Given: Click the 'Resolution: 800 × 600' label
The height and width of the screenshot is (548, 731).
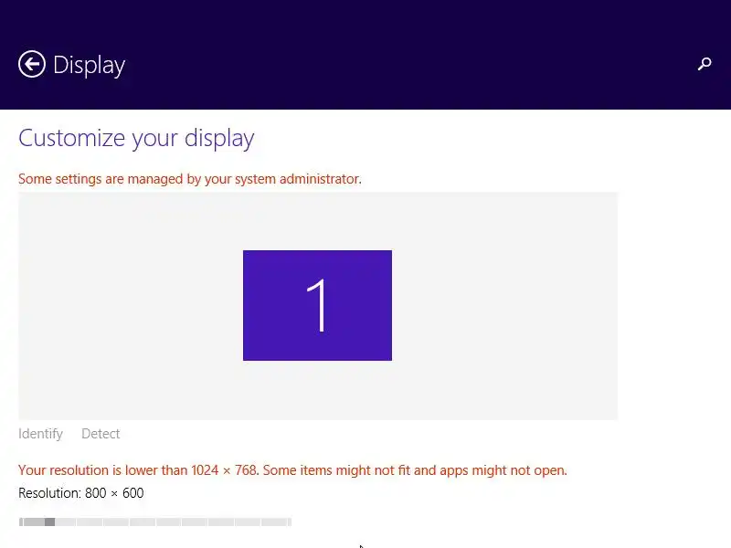Looking at the screenshot, I should [x=81, y=493].
